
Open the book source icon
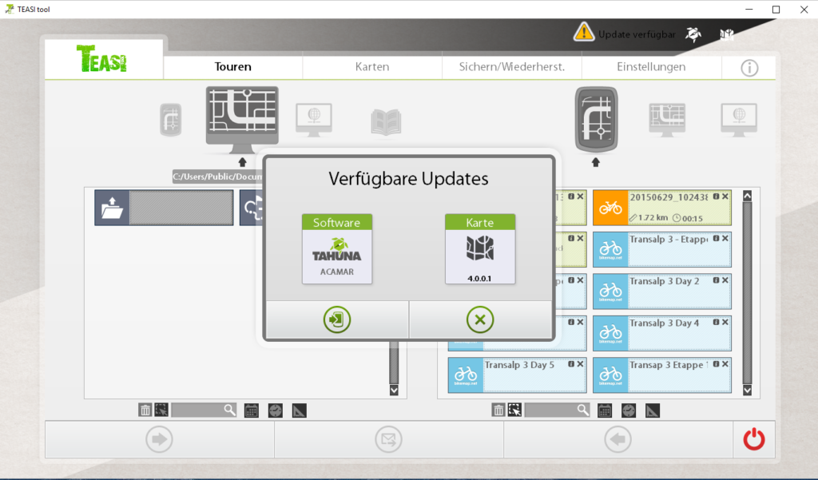tap(386, 122)
